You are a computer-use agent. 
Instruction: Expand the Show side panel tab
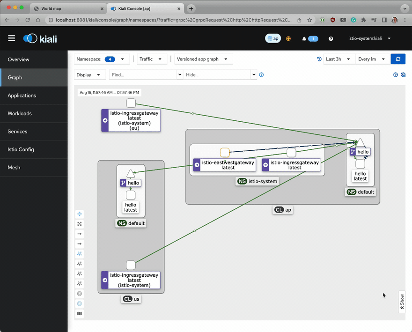(x=402, y=302)
